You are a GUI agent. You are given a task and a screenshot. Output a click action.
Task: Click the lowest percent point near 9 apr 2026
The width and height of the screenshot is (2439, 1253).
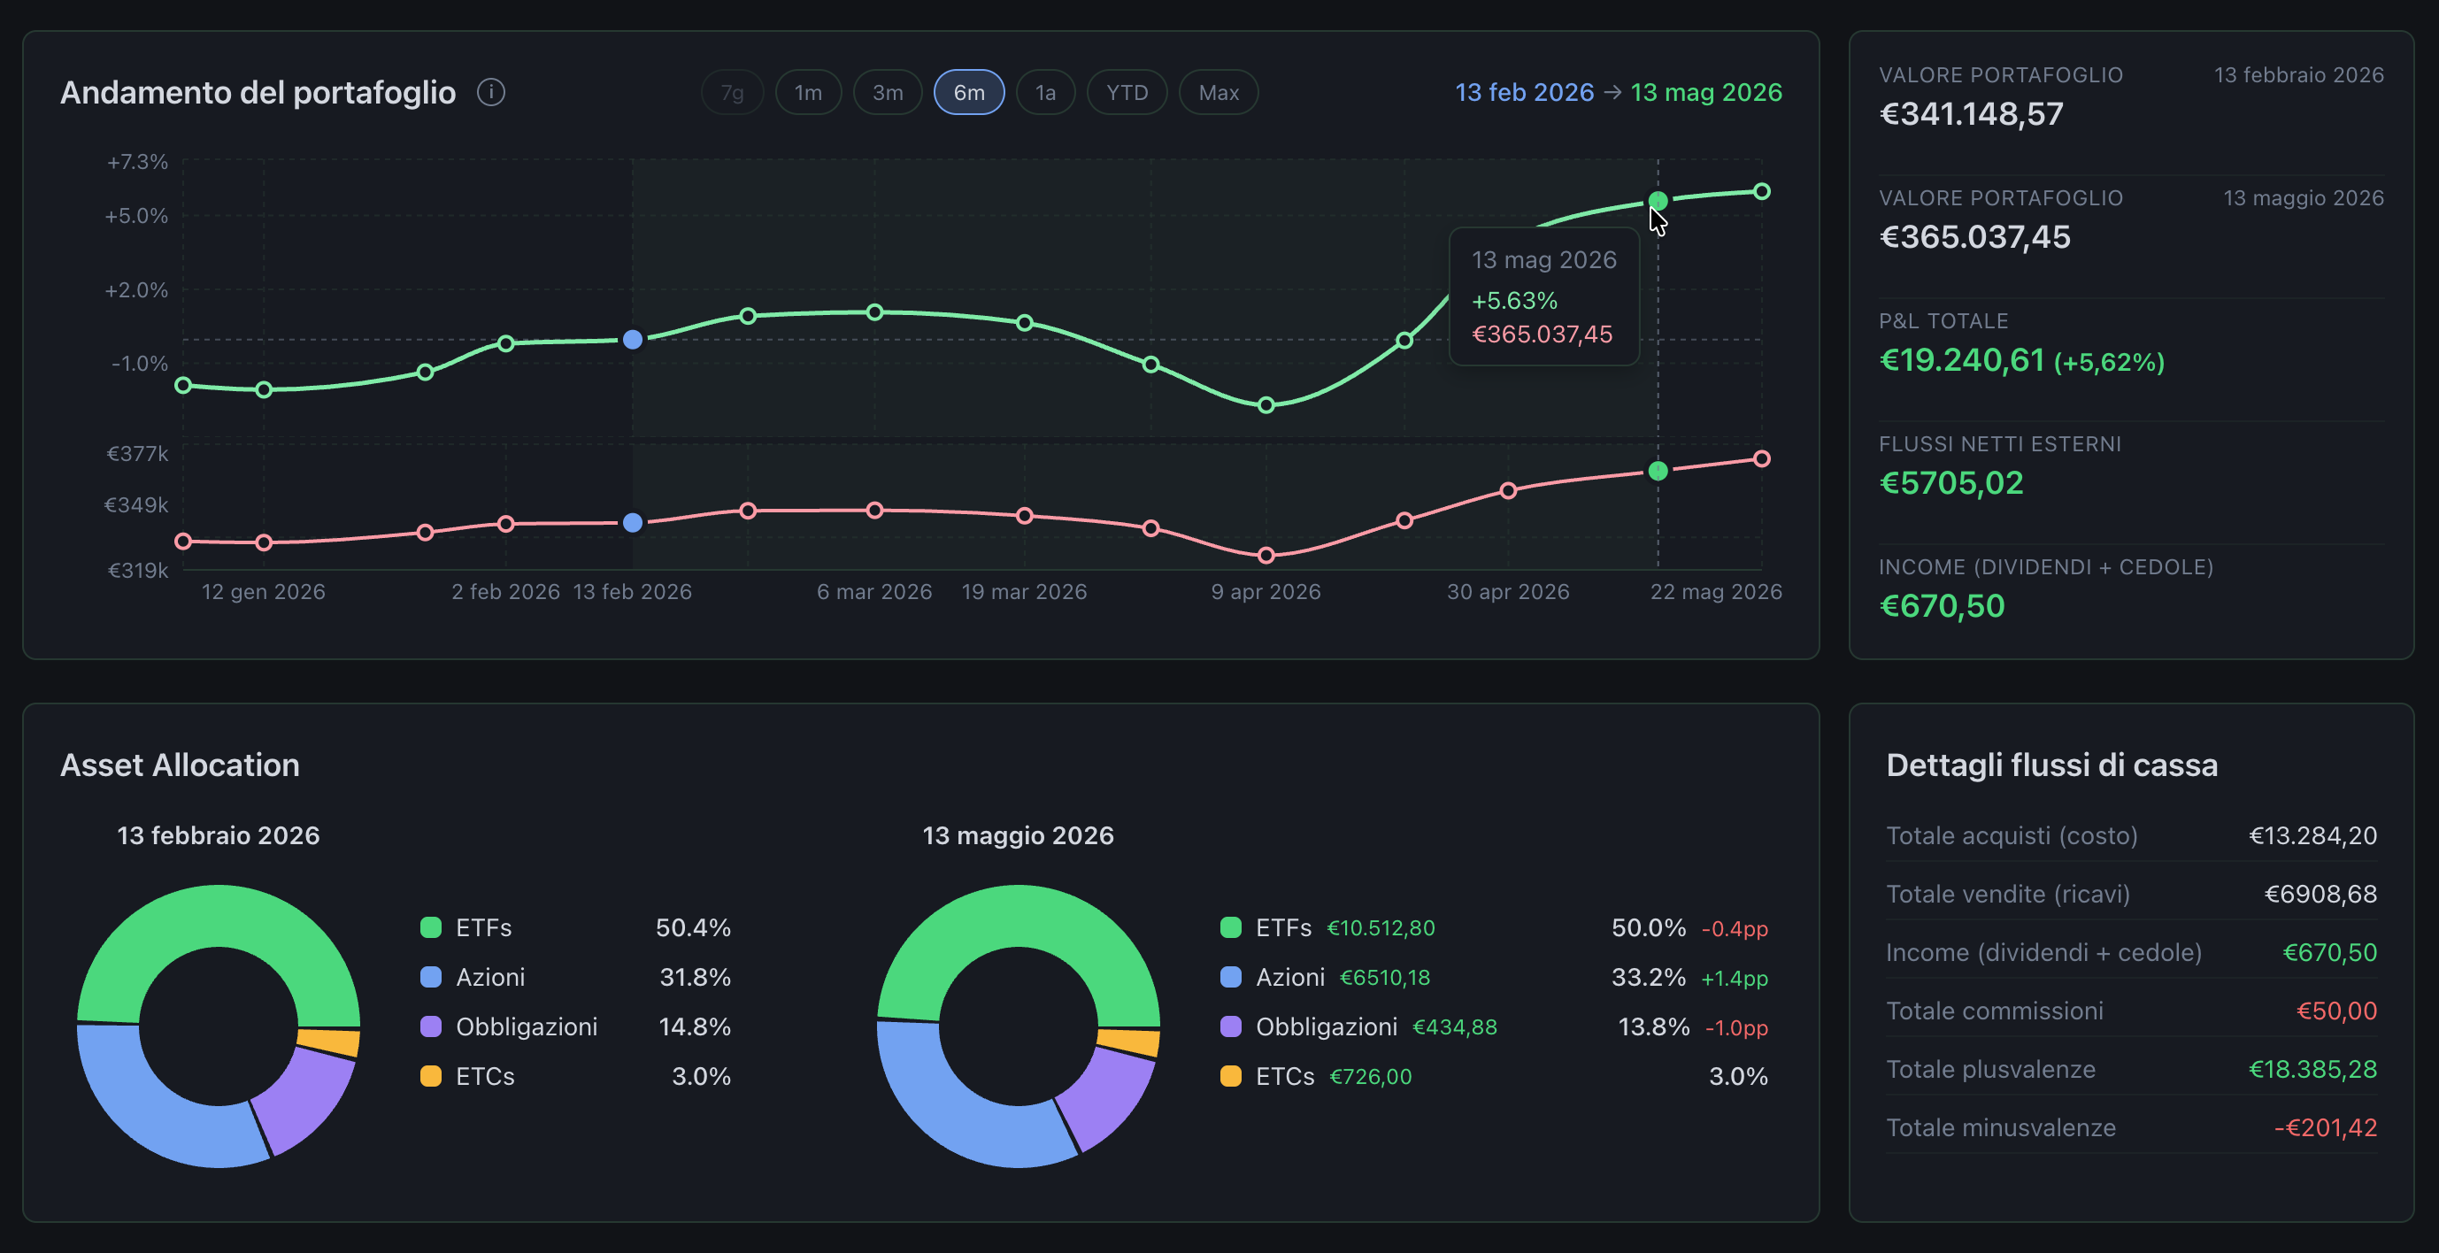pos(1266,405)
